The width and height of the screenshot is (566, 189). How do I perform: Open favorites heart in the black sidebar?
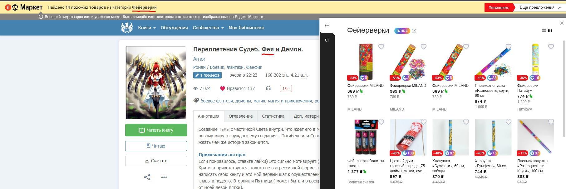click(327, 40)
